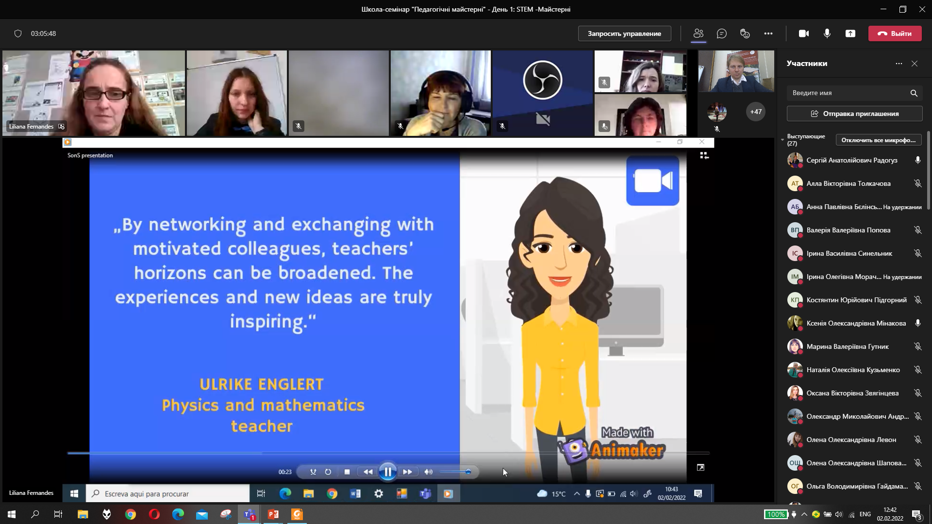Close the Участники panel
The width and height of the screenshot is (932, 524).
click(915, 64)
